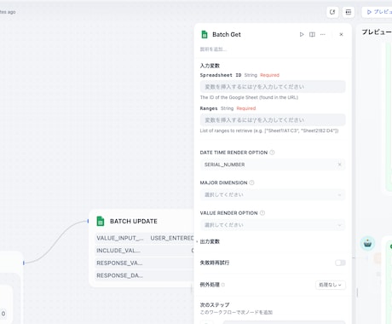Click the help icon next to MAJOR DIMENSION
392x324 pixels.
[251, 182]
